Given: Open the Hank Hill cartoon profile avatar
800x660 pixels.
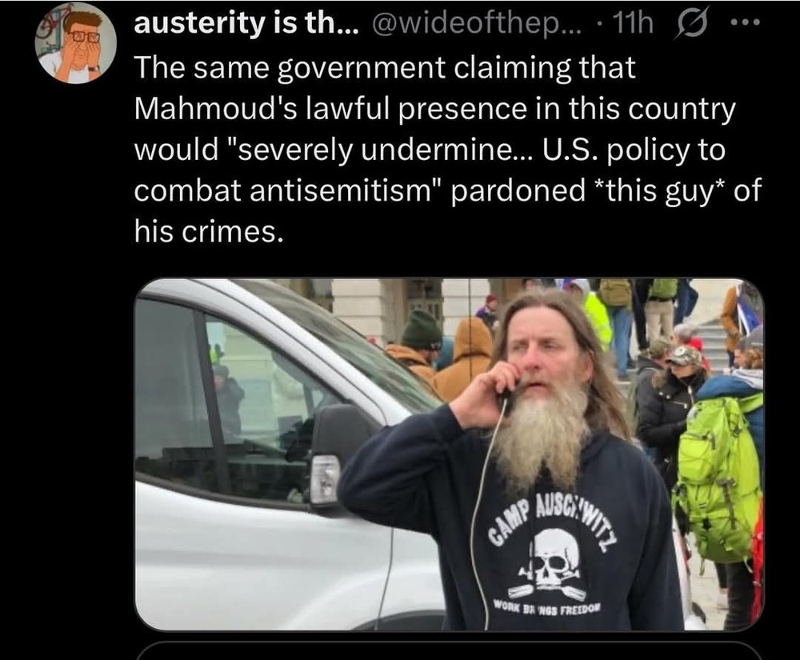Looking at the screenshot, I should (x=75, y=42).
